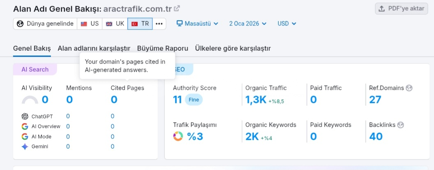
Task: Click the ChatGPT logo icon
Action: [25, 116]
